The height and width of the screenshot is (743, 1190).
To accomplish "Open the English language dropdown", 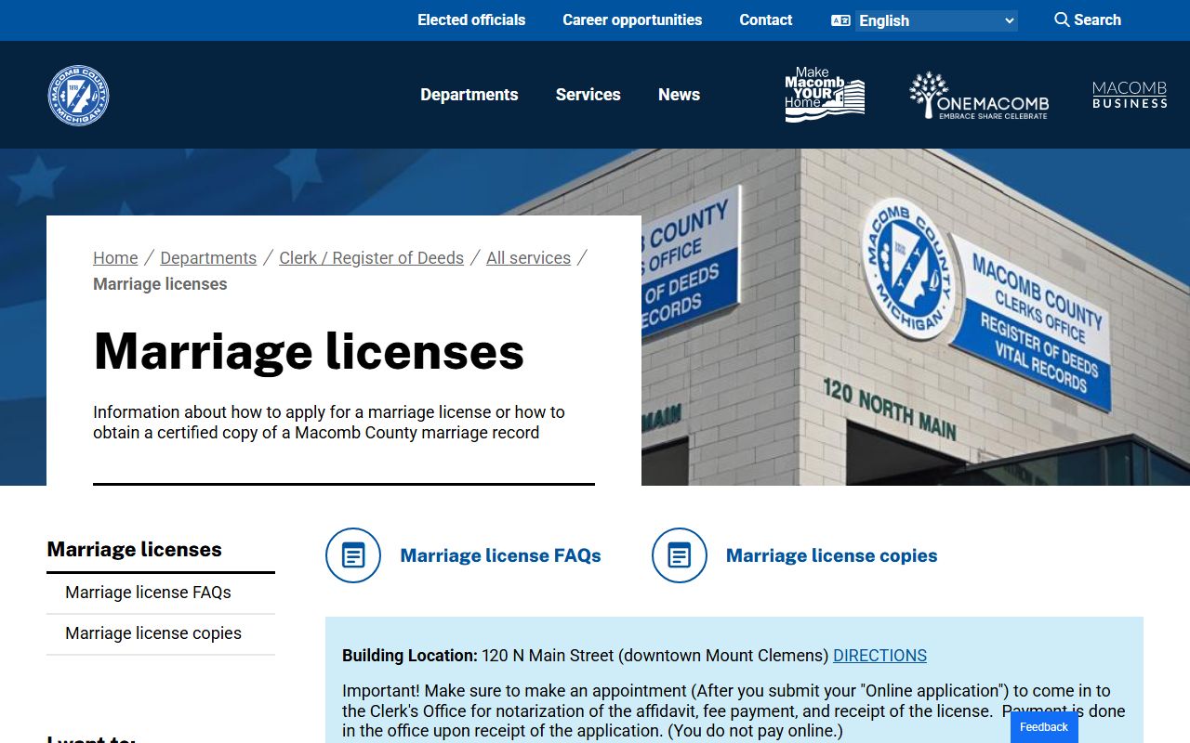I will tap(936, 20).
